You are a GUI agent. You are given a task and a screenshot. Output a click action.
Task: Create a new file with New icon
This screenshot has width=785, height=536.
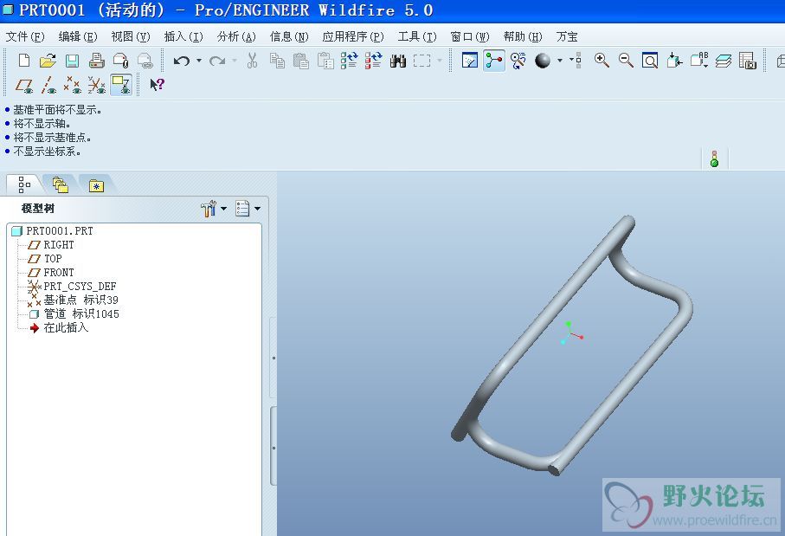coord(23,61)
